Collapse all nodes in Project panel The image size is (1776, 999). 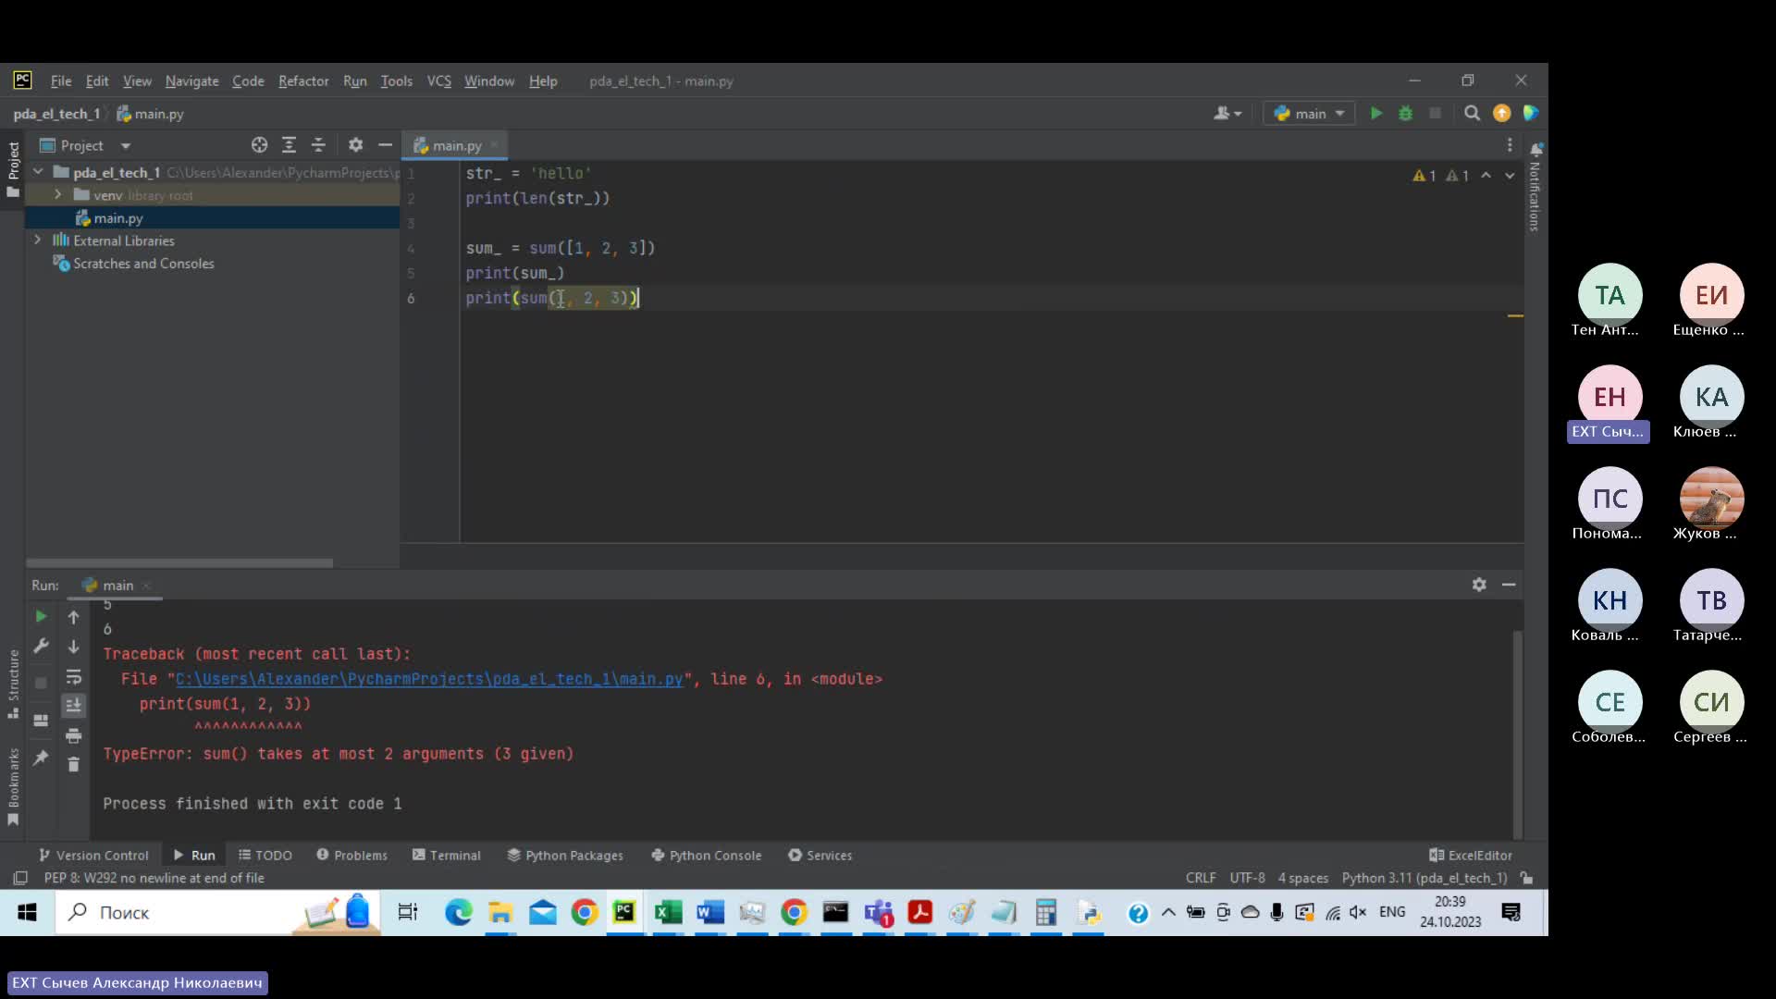tap(318, 145)
